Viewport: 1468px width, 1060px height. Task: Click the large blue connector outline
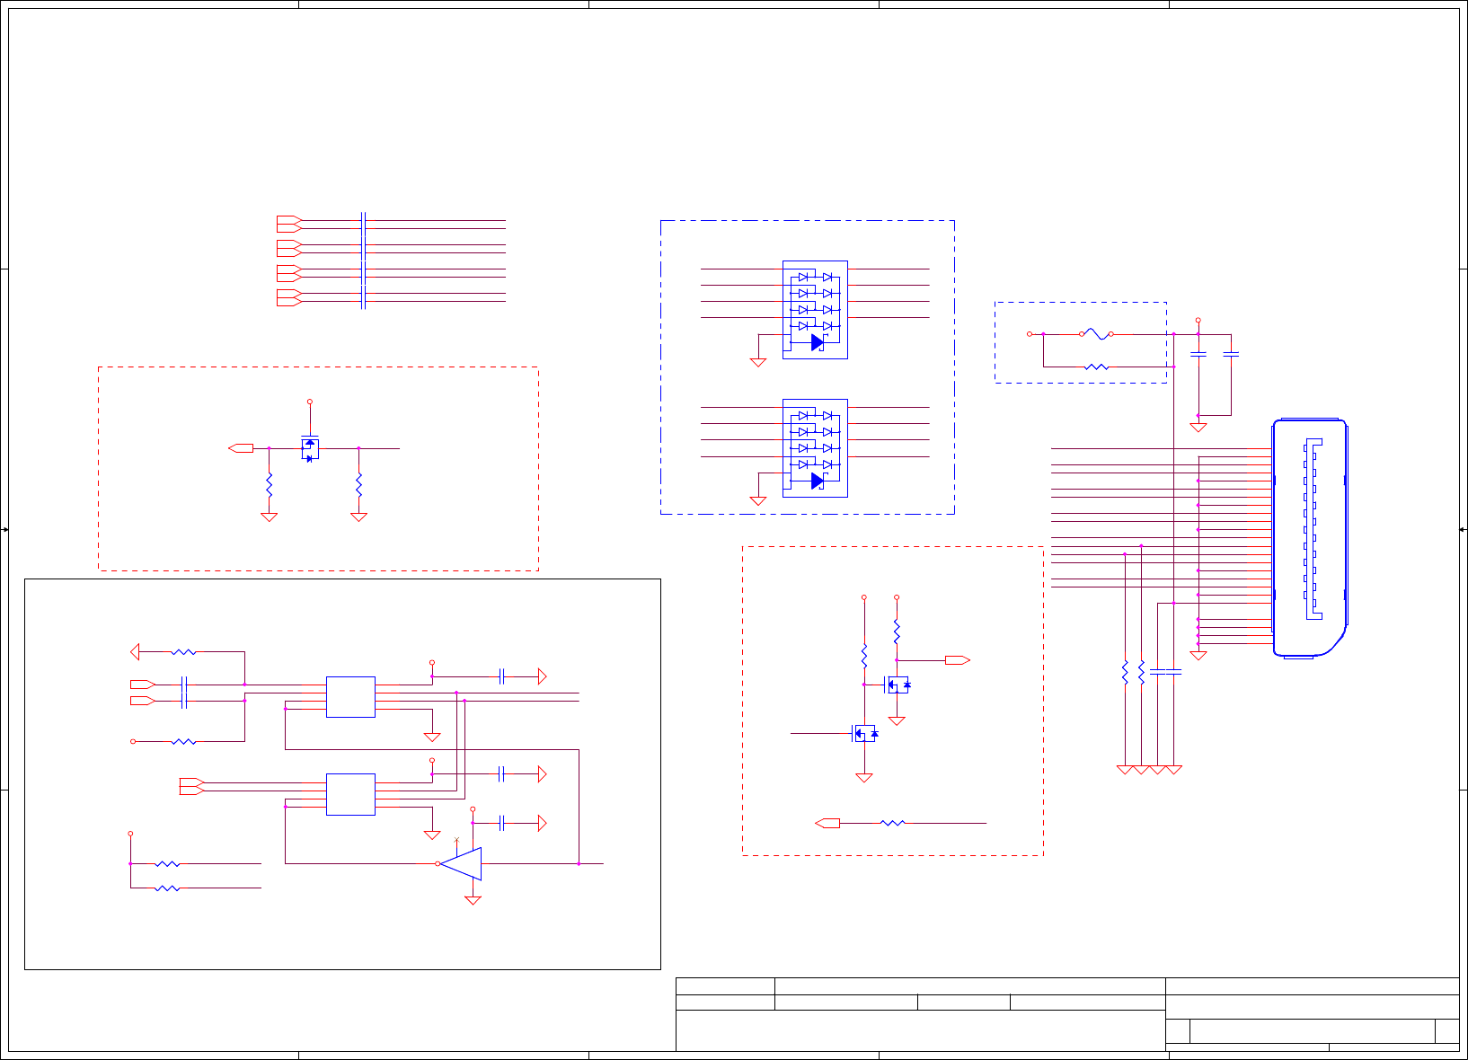(1310, 538)
